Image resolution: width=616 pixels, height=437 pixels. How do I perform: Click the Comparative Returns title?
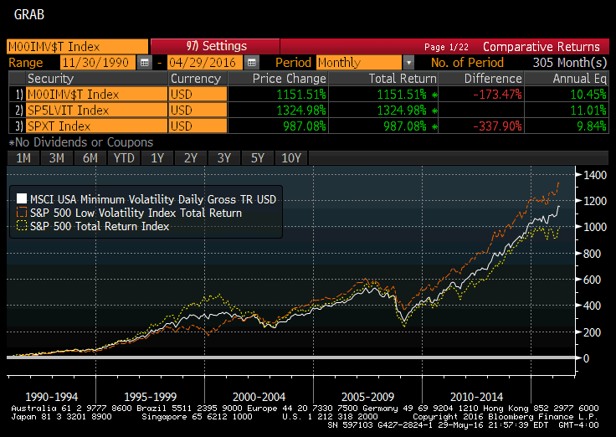click(x=541, y=47)
